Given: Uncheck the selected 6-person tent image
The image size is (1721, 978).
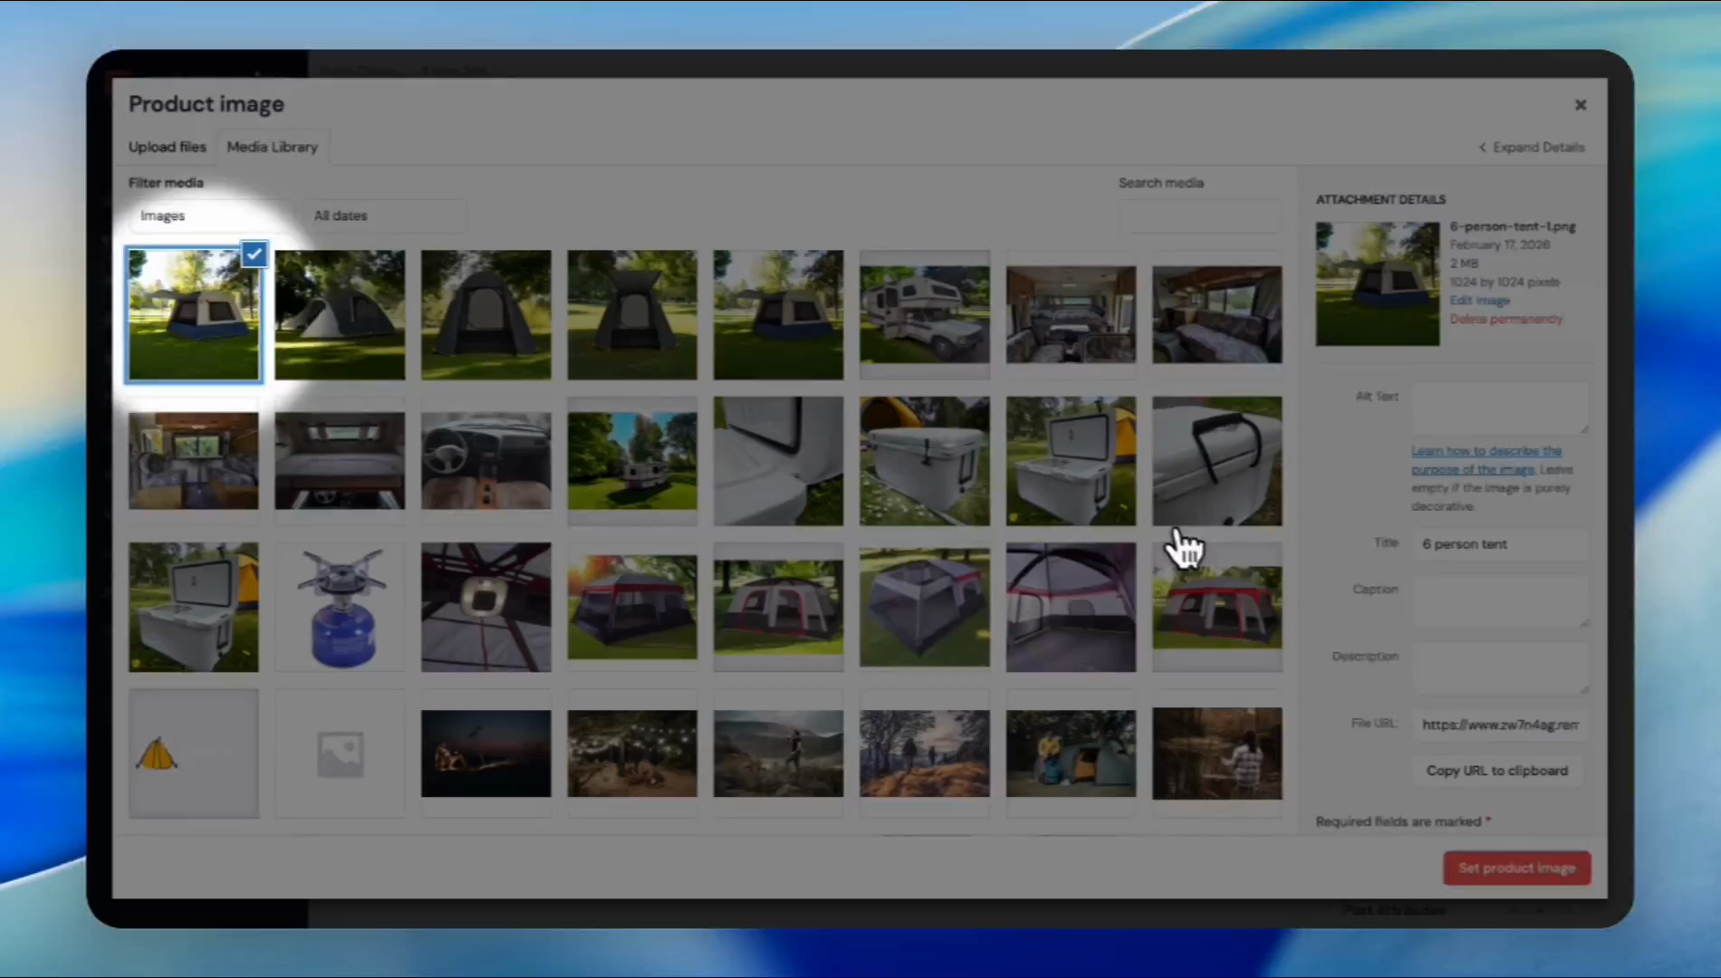Looking at the screenshot, I should pyautogui.click(x=255, y=254).
